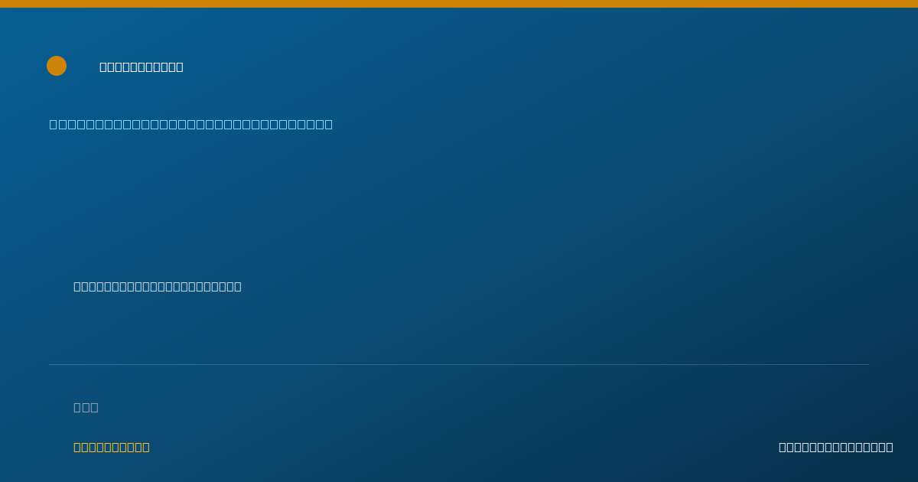Click the first glyph of the yellow footer text
Viewport: 918px width, 482px height.
coord(77,447)
